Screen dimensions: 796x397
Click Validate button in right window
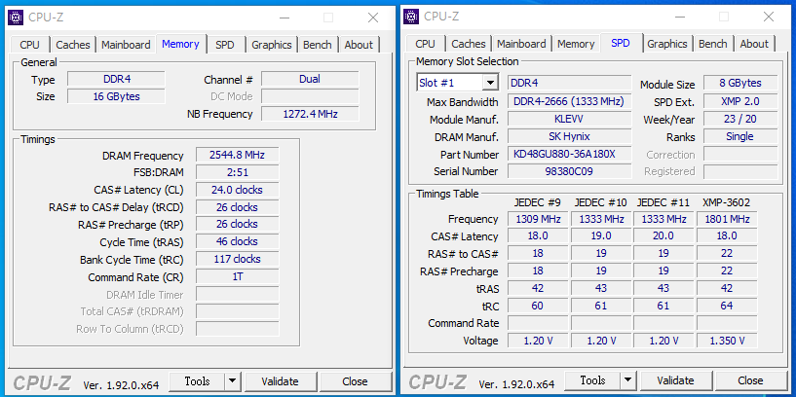[675, 379]
